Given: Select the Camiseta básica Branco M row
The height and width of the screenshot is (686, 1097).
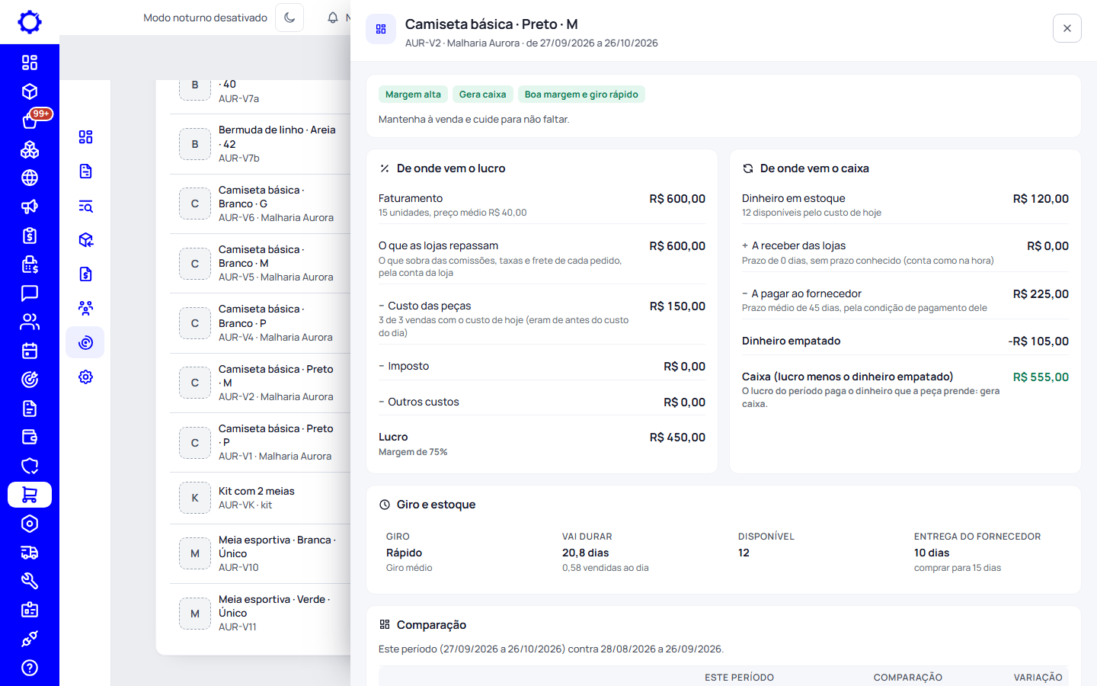Looking at the screenshot, I should pos(260,263).
